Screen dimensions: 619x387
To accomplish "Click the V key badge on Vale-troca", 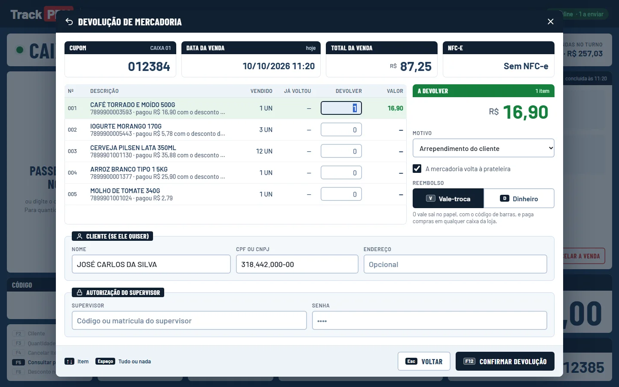I will coord(430,198).
